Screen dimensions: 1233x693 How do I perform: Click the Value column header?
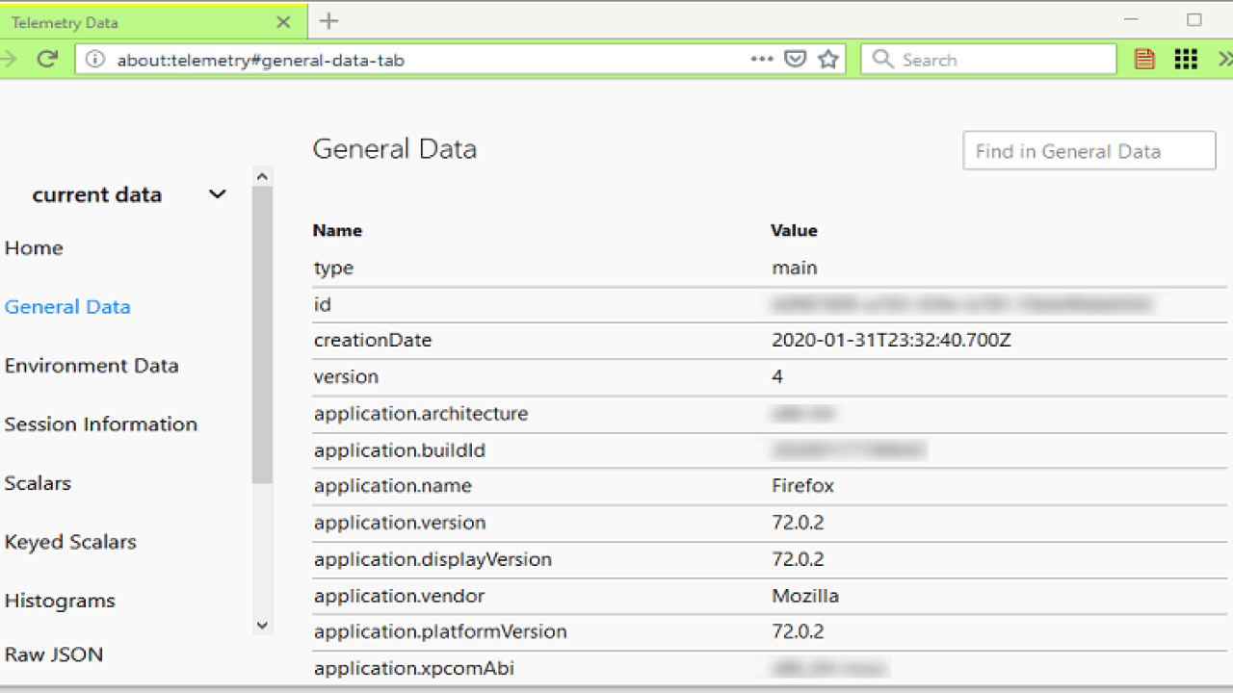(794, 231)
